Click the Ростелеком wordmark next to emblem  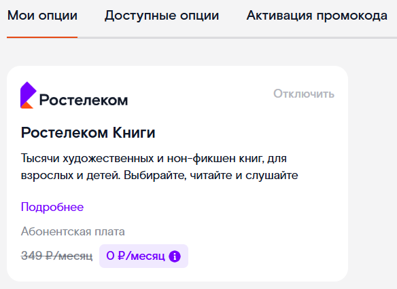pos(84,100)
